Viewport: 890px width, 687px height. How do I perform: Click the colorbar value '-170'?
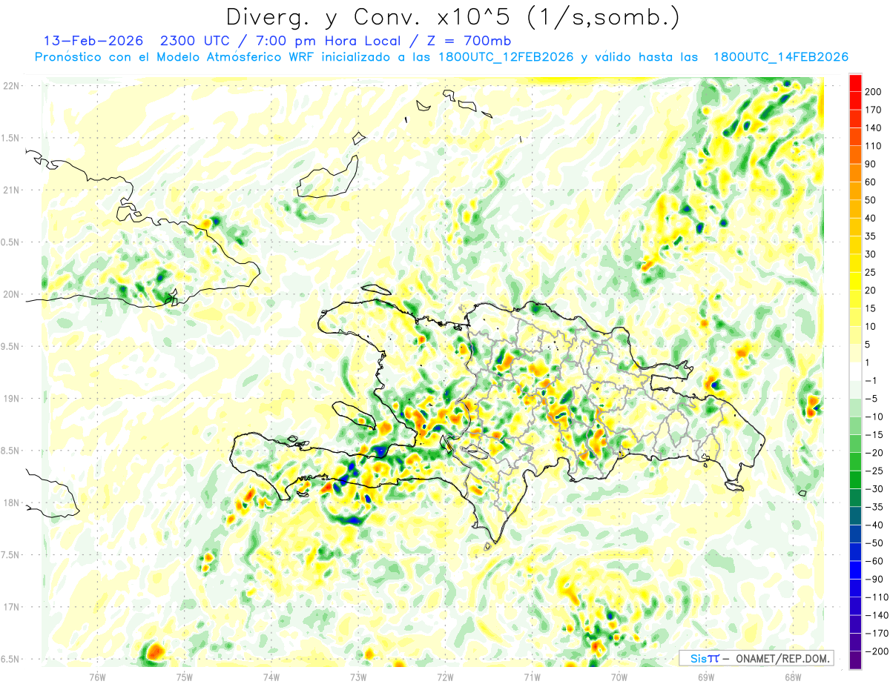(878, 633)
